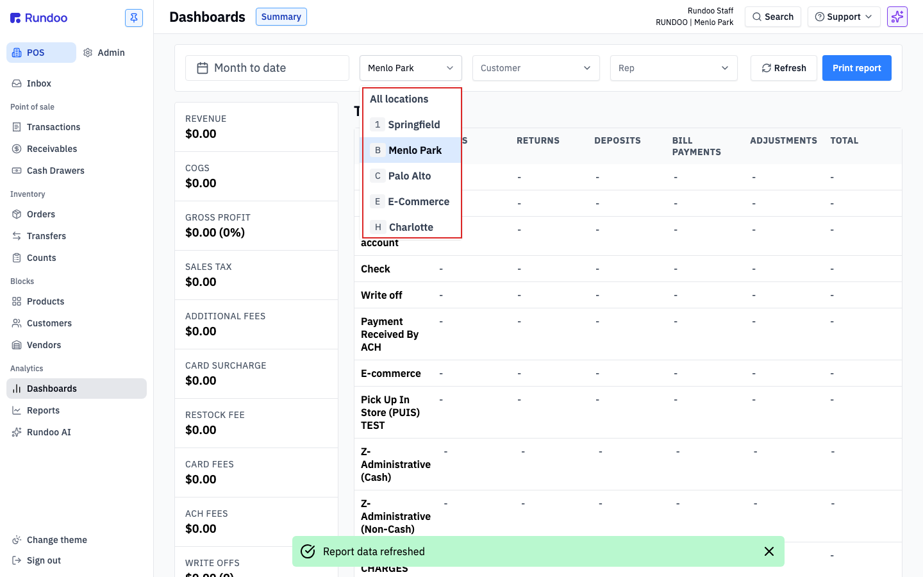The image size is (923, 577).
Task: Open Cash Drawers page
Action: point(76,171)
